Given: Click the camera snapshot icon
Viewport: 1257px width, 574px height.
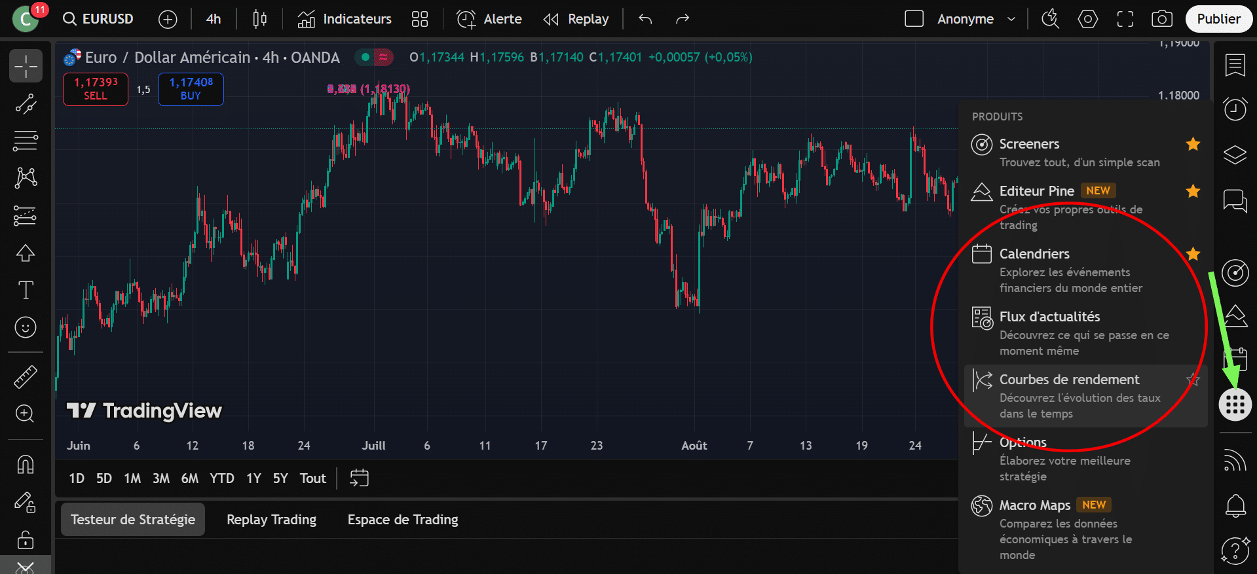Looking at the screenshot, I should (x=1161, y=19).
